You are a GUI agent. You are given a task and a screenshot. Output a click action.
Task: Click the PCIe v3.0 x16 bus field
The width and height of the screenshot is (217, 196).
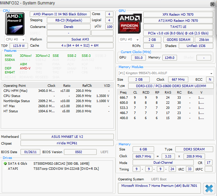pos(178,33)
